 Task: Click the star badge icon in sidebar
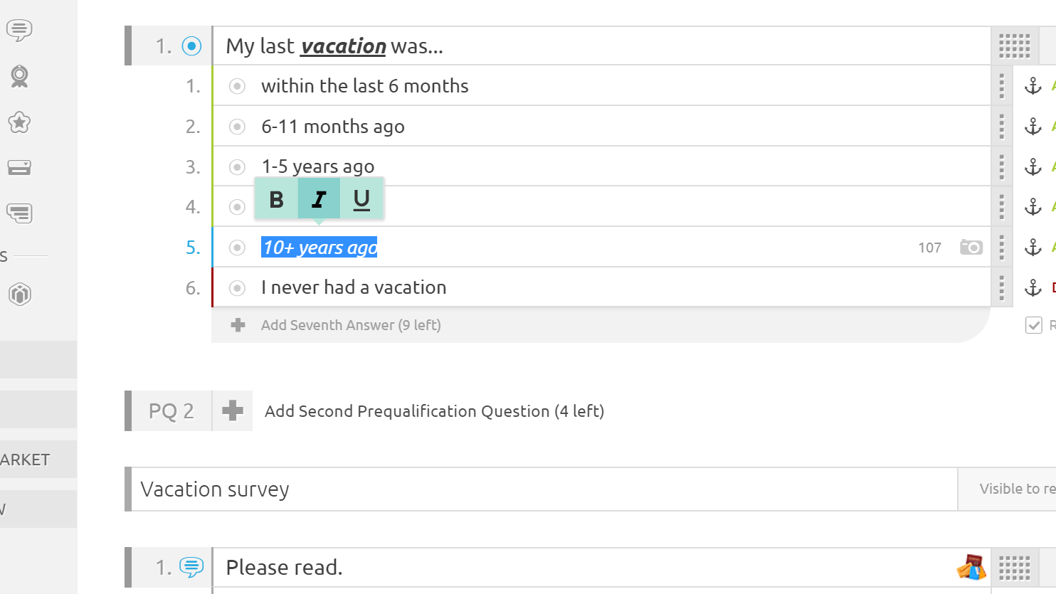[19, 122]
